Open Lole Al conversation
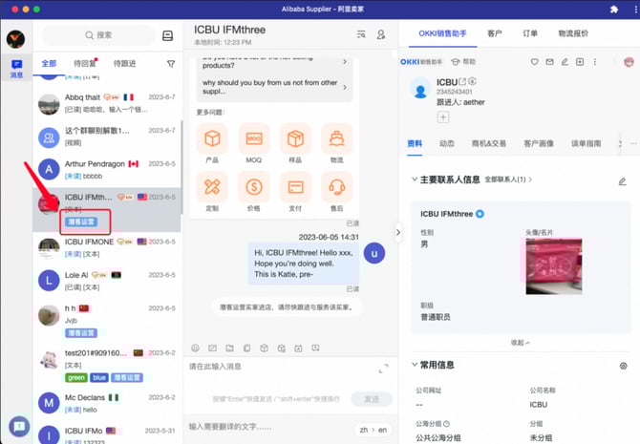The image size is (640, 444). 107,281
